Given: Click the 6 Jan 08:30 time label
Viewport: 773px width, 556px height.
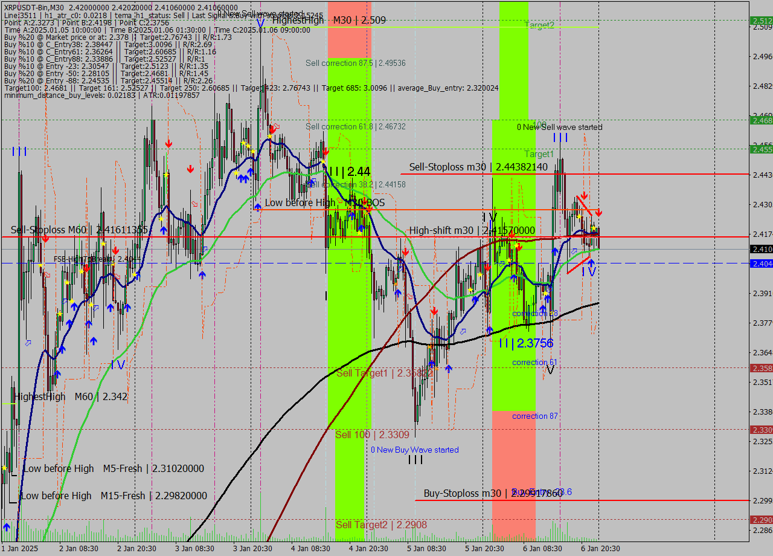Looking at the screenshot, I should (x=542, y=548).
